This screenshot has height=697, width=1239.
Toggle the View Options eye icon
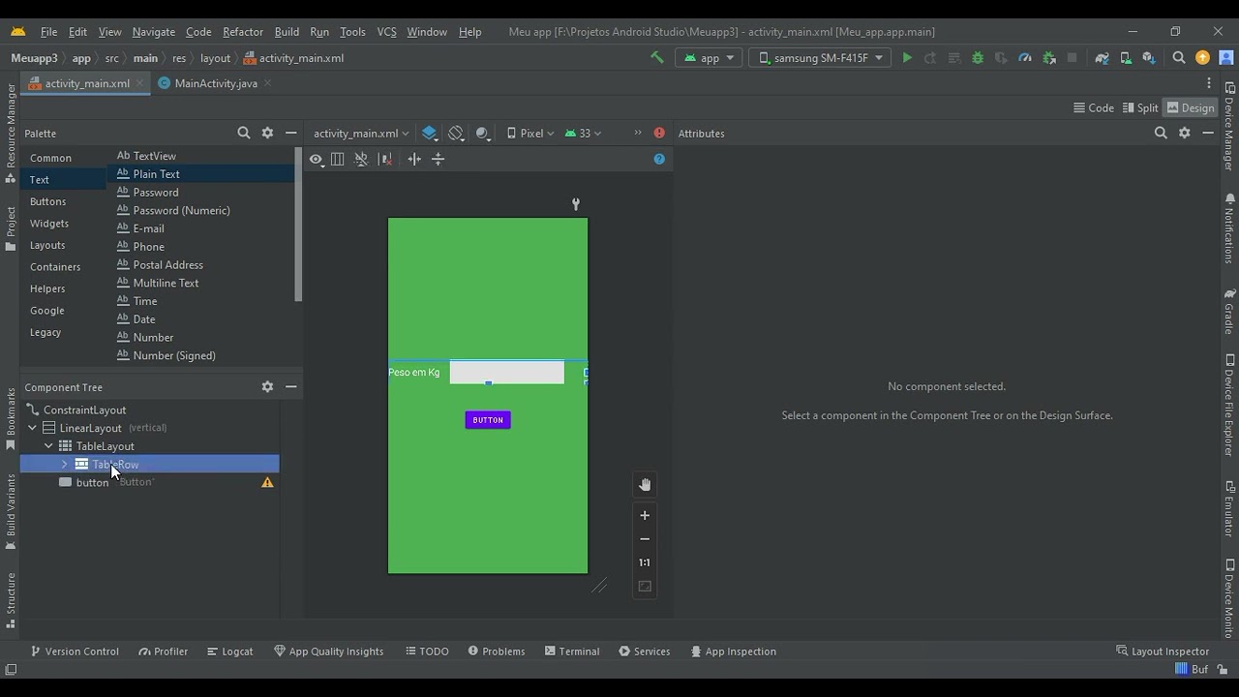coord(316,159)
